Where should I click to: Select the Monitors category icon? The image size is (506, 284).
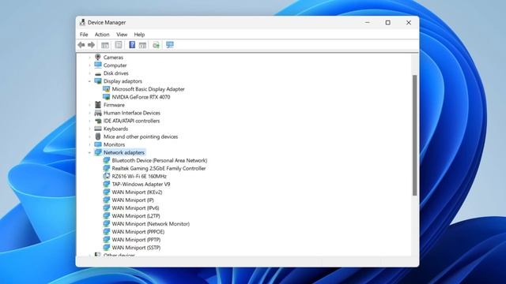[98, 144]
